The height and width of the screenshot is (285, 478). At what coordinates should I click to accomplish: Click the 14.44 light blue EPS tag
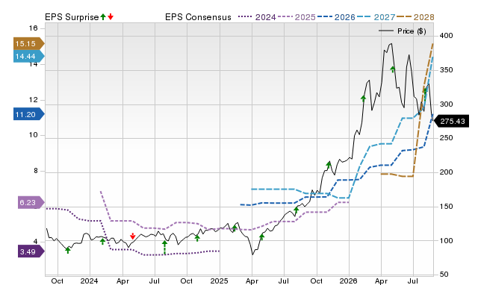pyautogui.click(x=28, y=57)
